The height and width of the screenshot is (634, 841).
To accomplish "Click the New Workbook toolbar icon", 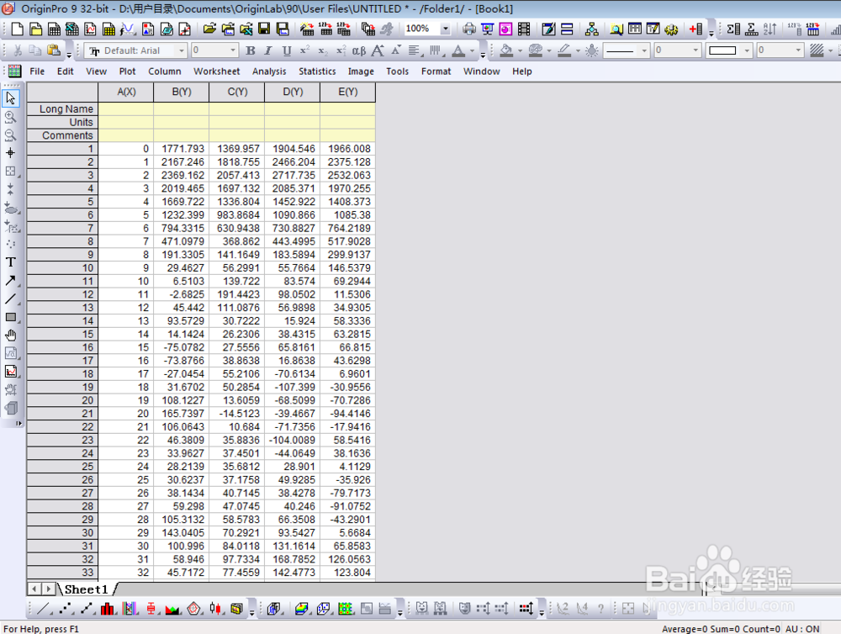I will point(54,29).
